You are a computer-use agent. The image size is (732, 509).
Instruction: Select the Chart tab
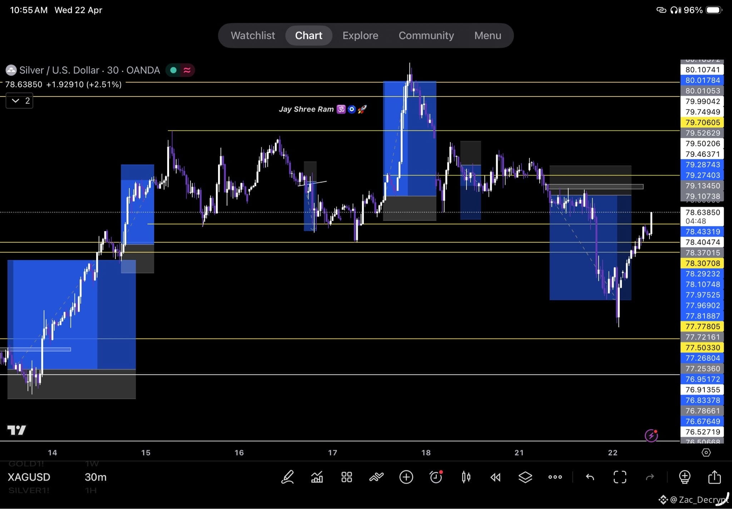(x=309, y=35)
